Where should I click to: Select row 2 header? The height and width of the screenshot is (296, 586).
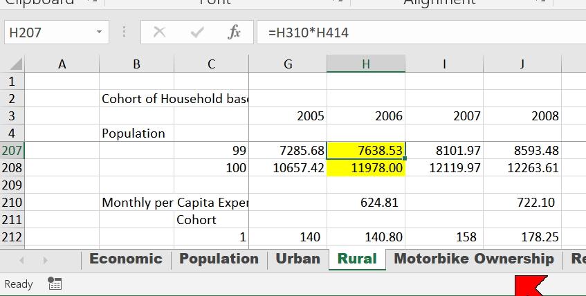pyautogui.click(x=12, y=98)
